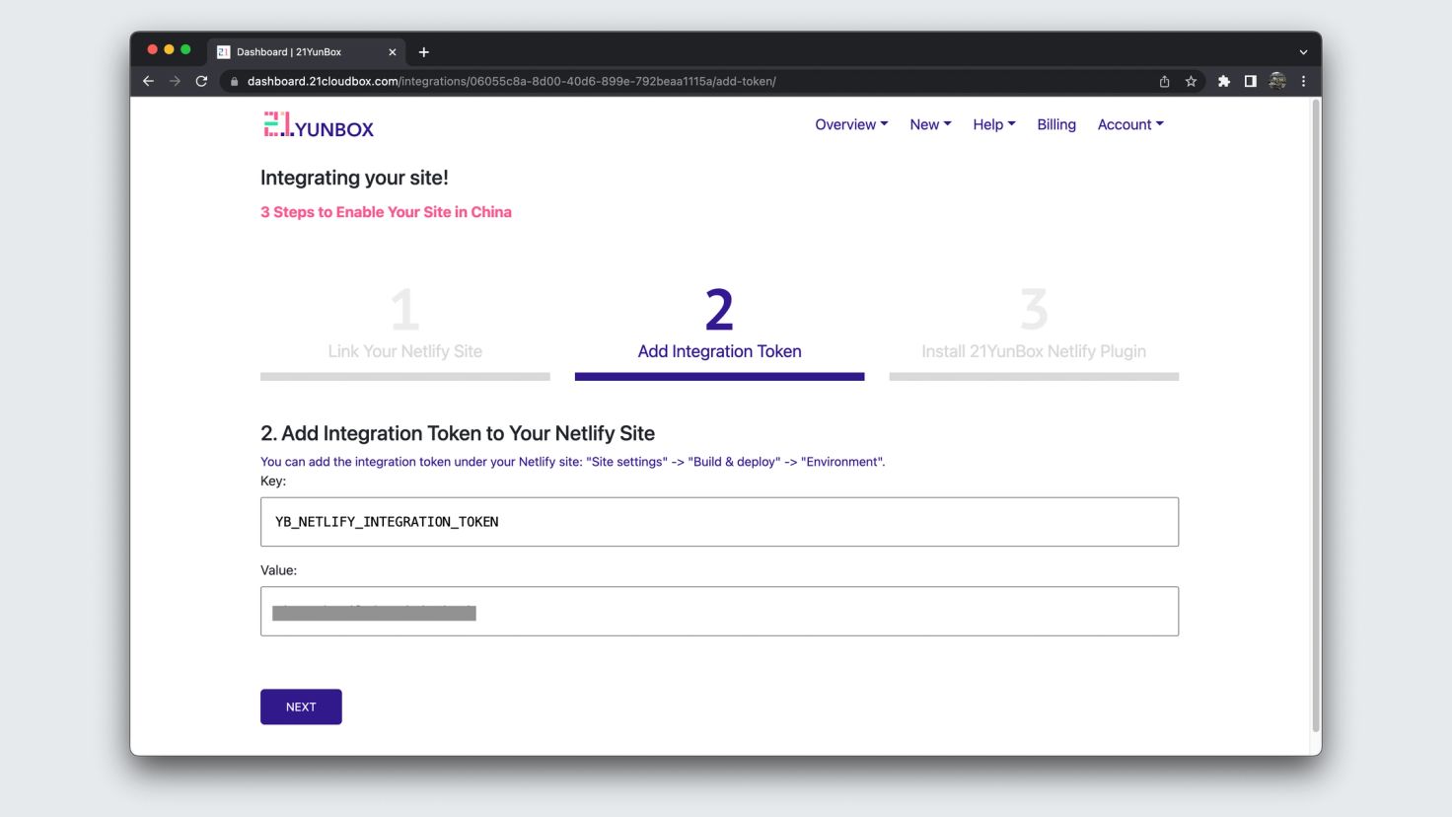The image size is (1452, 817).
Task: Click the 21YunBox logo
Action: pos(319,125)
